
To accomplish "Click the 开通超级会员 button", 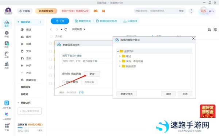I will [46, 11].
